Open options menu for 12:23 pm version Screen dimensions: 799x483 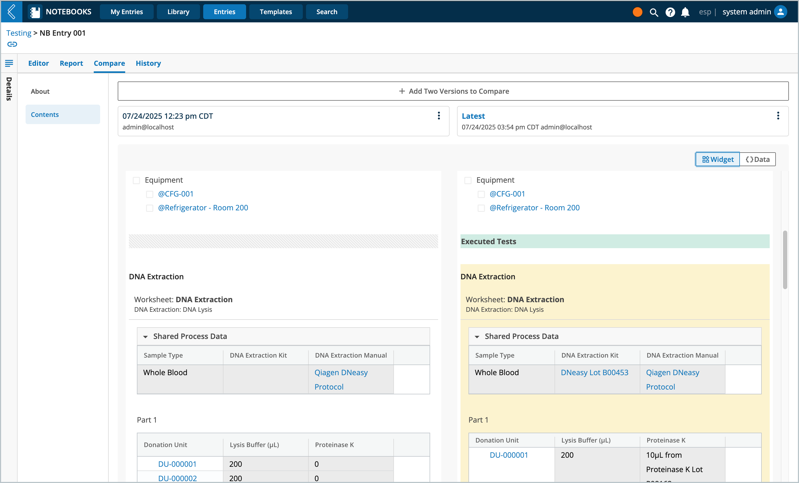[x=438, y=116]
